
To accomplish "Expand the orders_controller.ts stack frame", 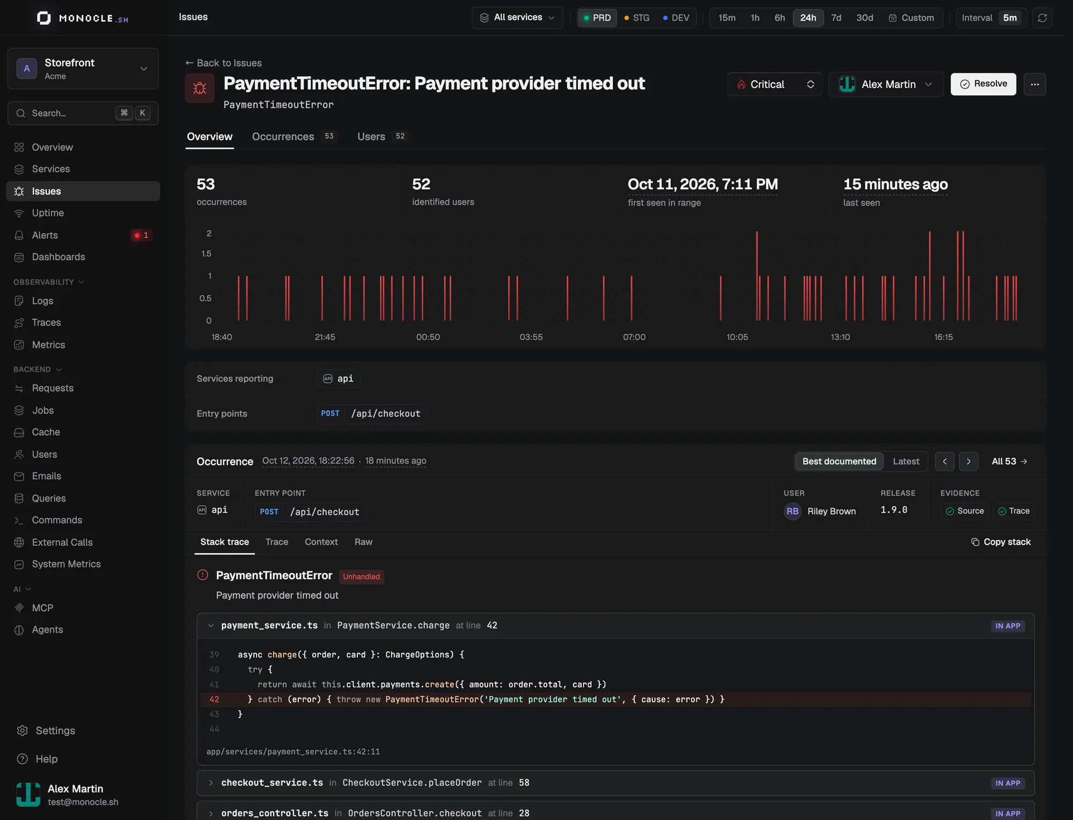I will [x=211, y=814].
